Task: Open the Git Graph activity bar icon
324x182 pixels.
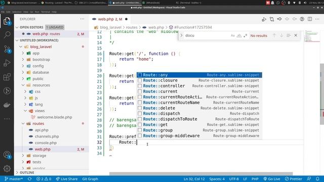Action: pos(7,91)
